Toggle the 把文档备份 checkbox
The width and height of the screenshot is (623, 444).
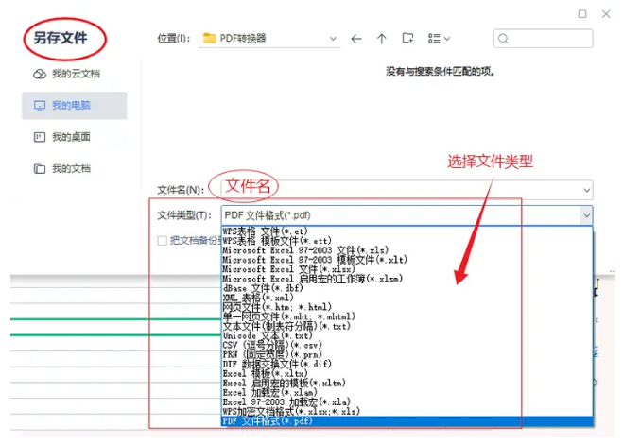coord(162,241)
